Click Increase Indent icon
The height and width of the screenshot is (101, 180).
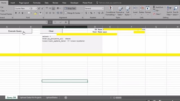click(x=61, y=13)
